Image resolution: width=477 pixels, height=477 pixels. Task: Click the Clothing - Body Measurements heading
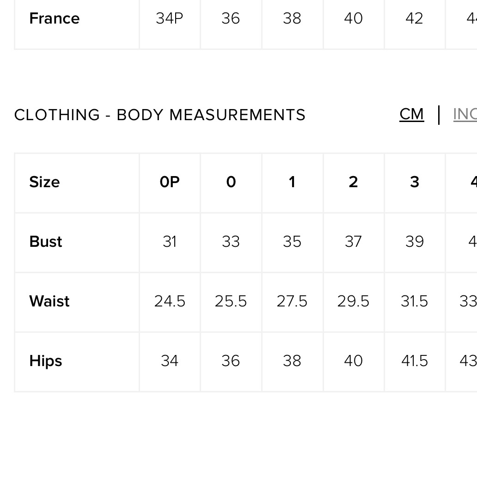[160, 115]
